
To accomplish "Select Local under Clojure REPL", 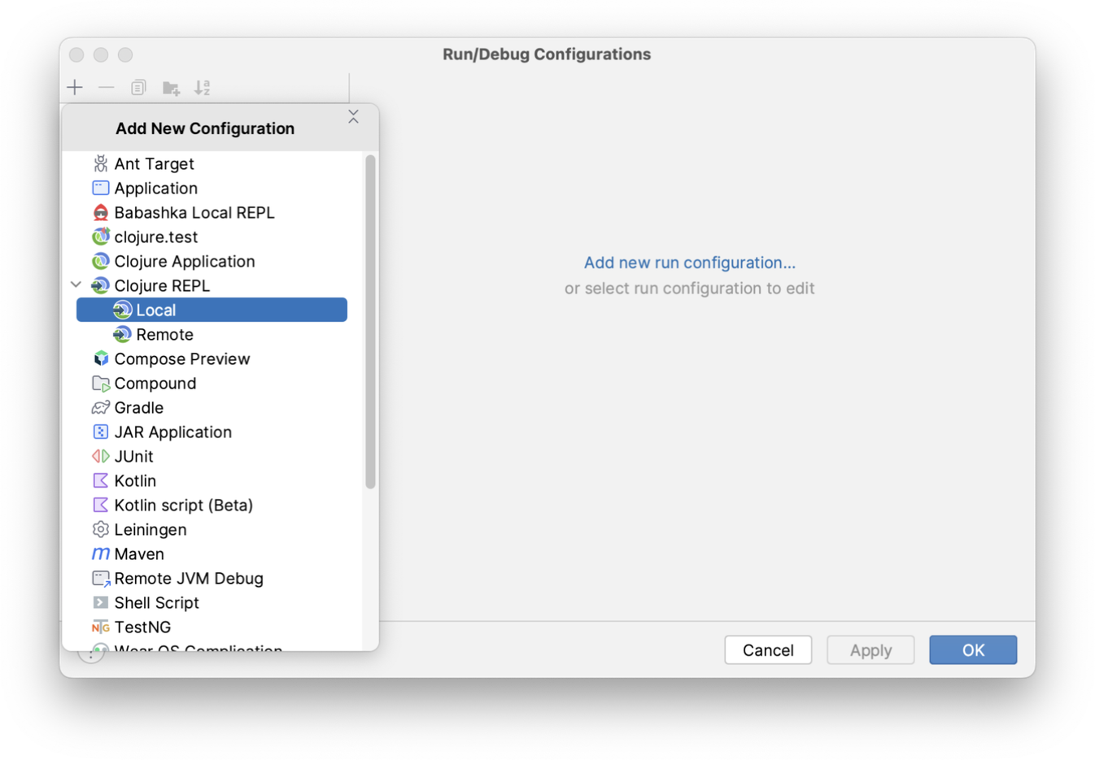I will tap(212, 310).
